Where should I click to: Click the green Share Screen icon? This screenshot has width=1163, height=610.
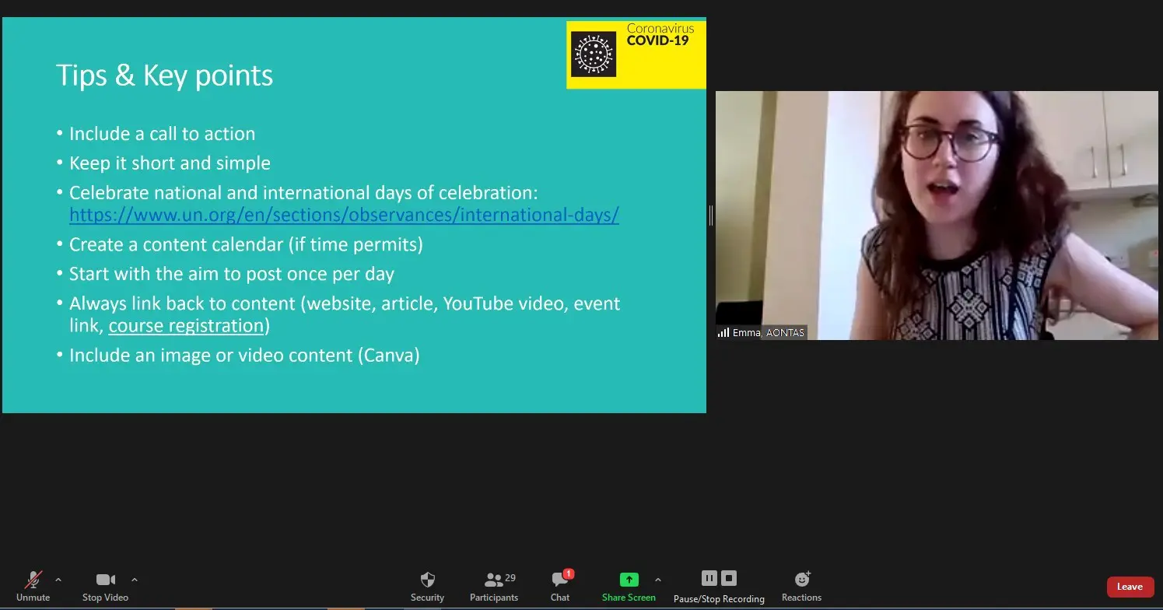tap(629, 580)
